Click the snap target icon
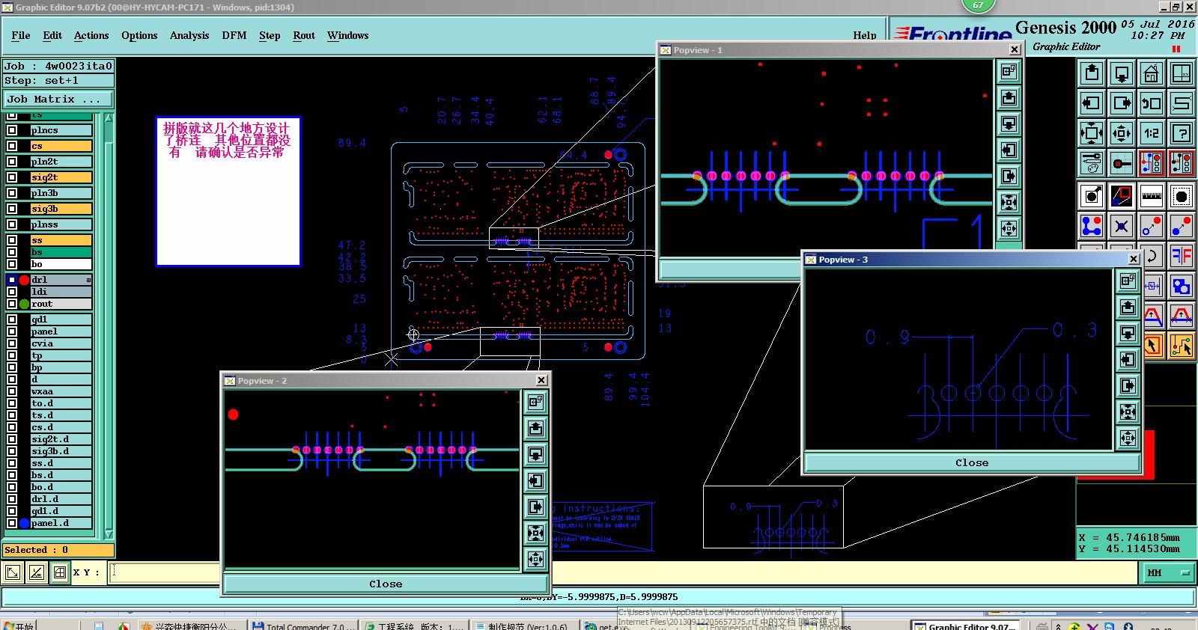The width and height of the screenshot is (1198, 630). coord(1122,163)
